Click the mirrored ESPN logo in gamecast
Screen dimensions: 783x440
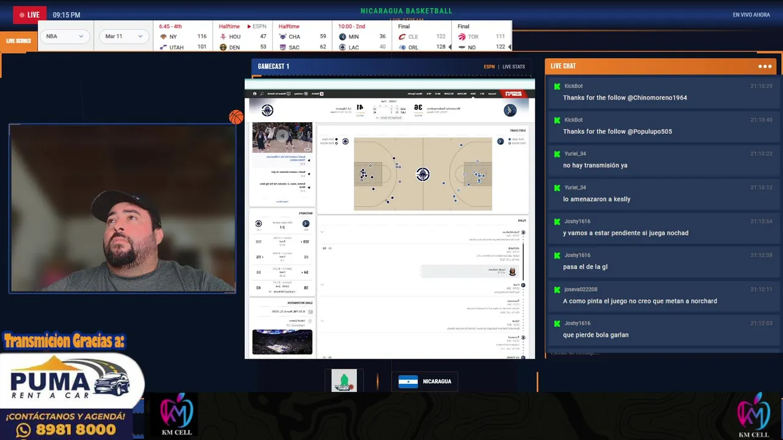pos(513,94)
